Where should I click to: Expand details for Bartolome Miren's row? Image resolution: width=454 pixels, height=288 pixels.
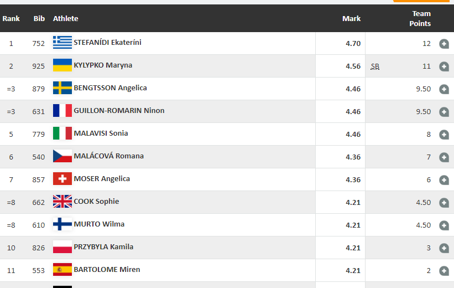coord(443,271)
